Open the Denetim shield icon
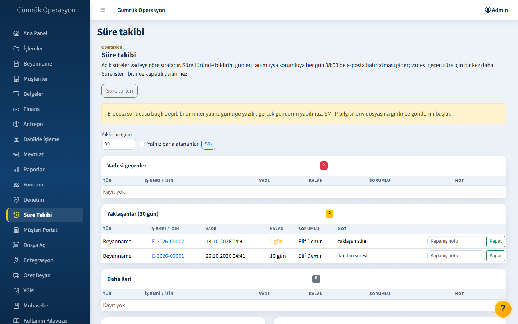The image size is (518, 324). click(x=16, y=200)
